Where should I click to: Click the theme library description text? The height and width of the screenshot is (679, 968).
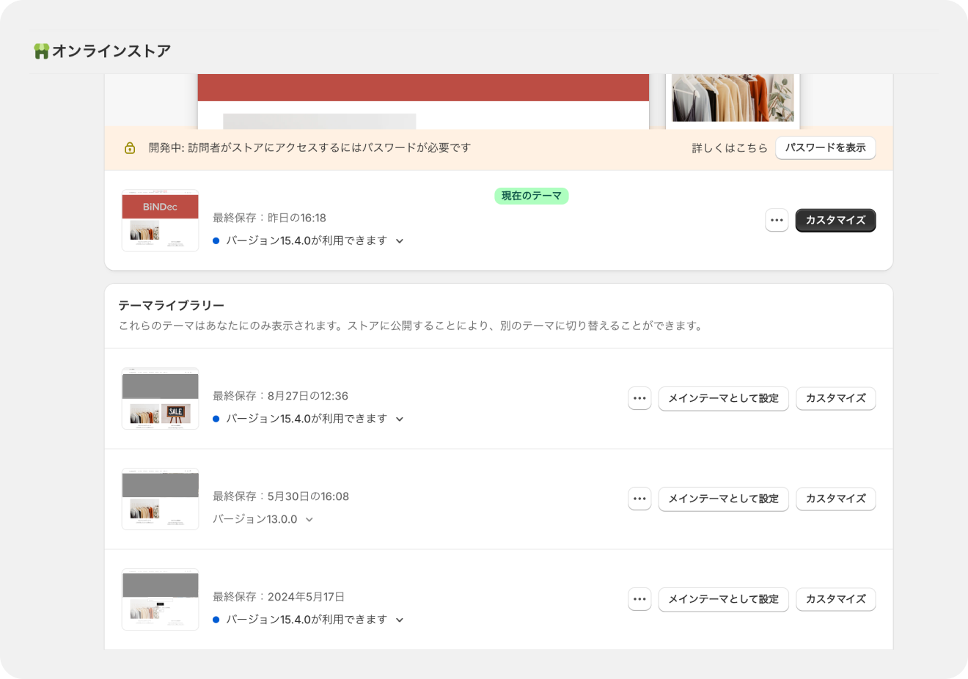[411, 326]
